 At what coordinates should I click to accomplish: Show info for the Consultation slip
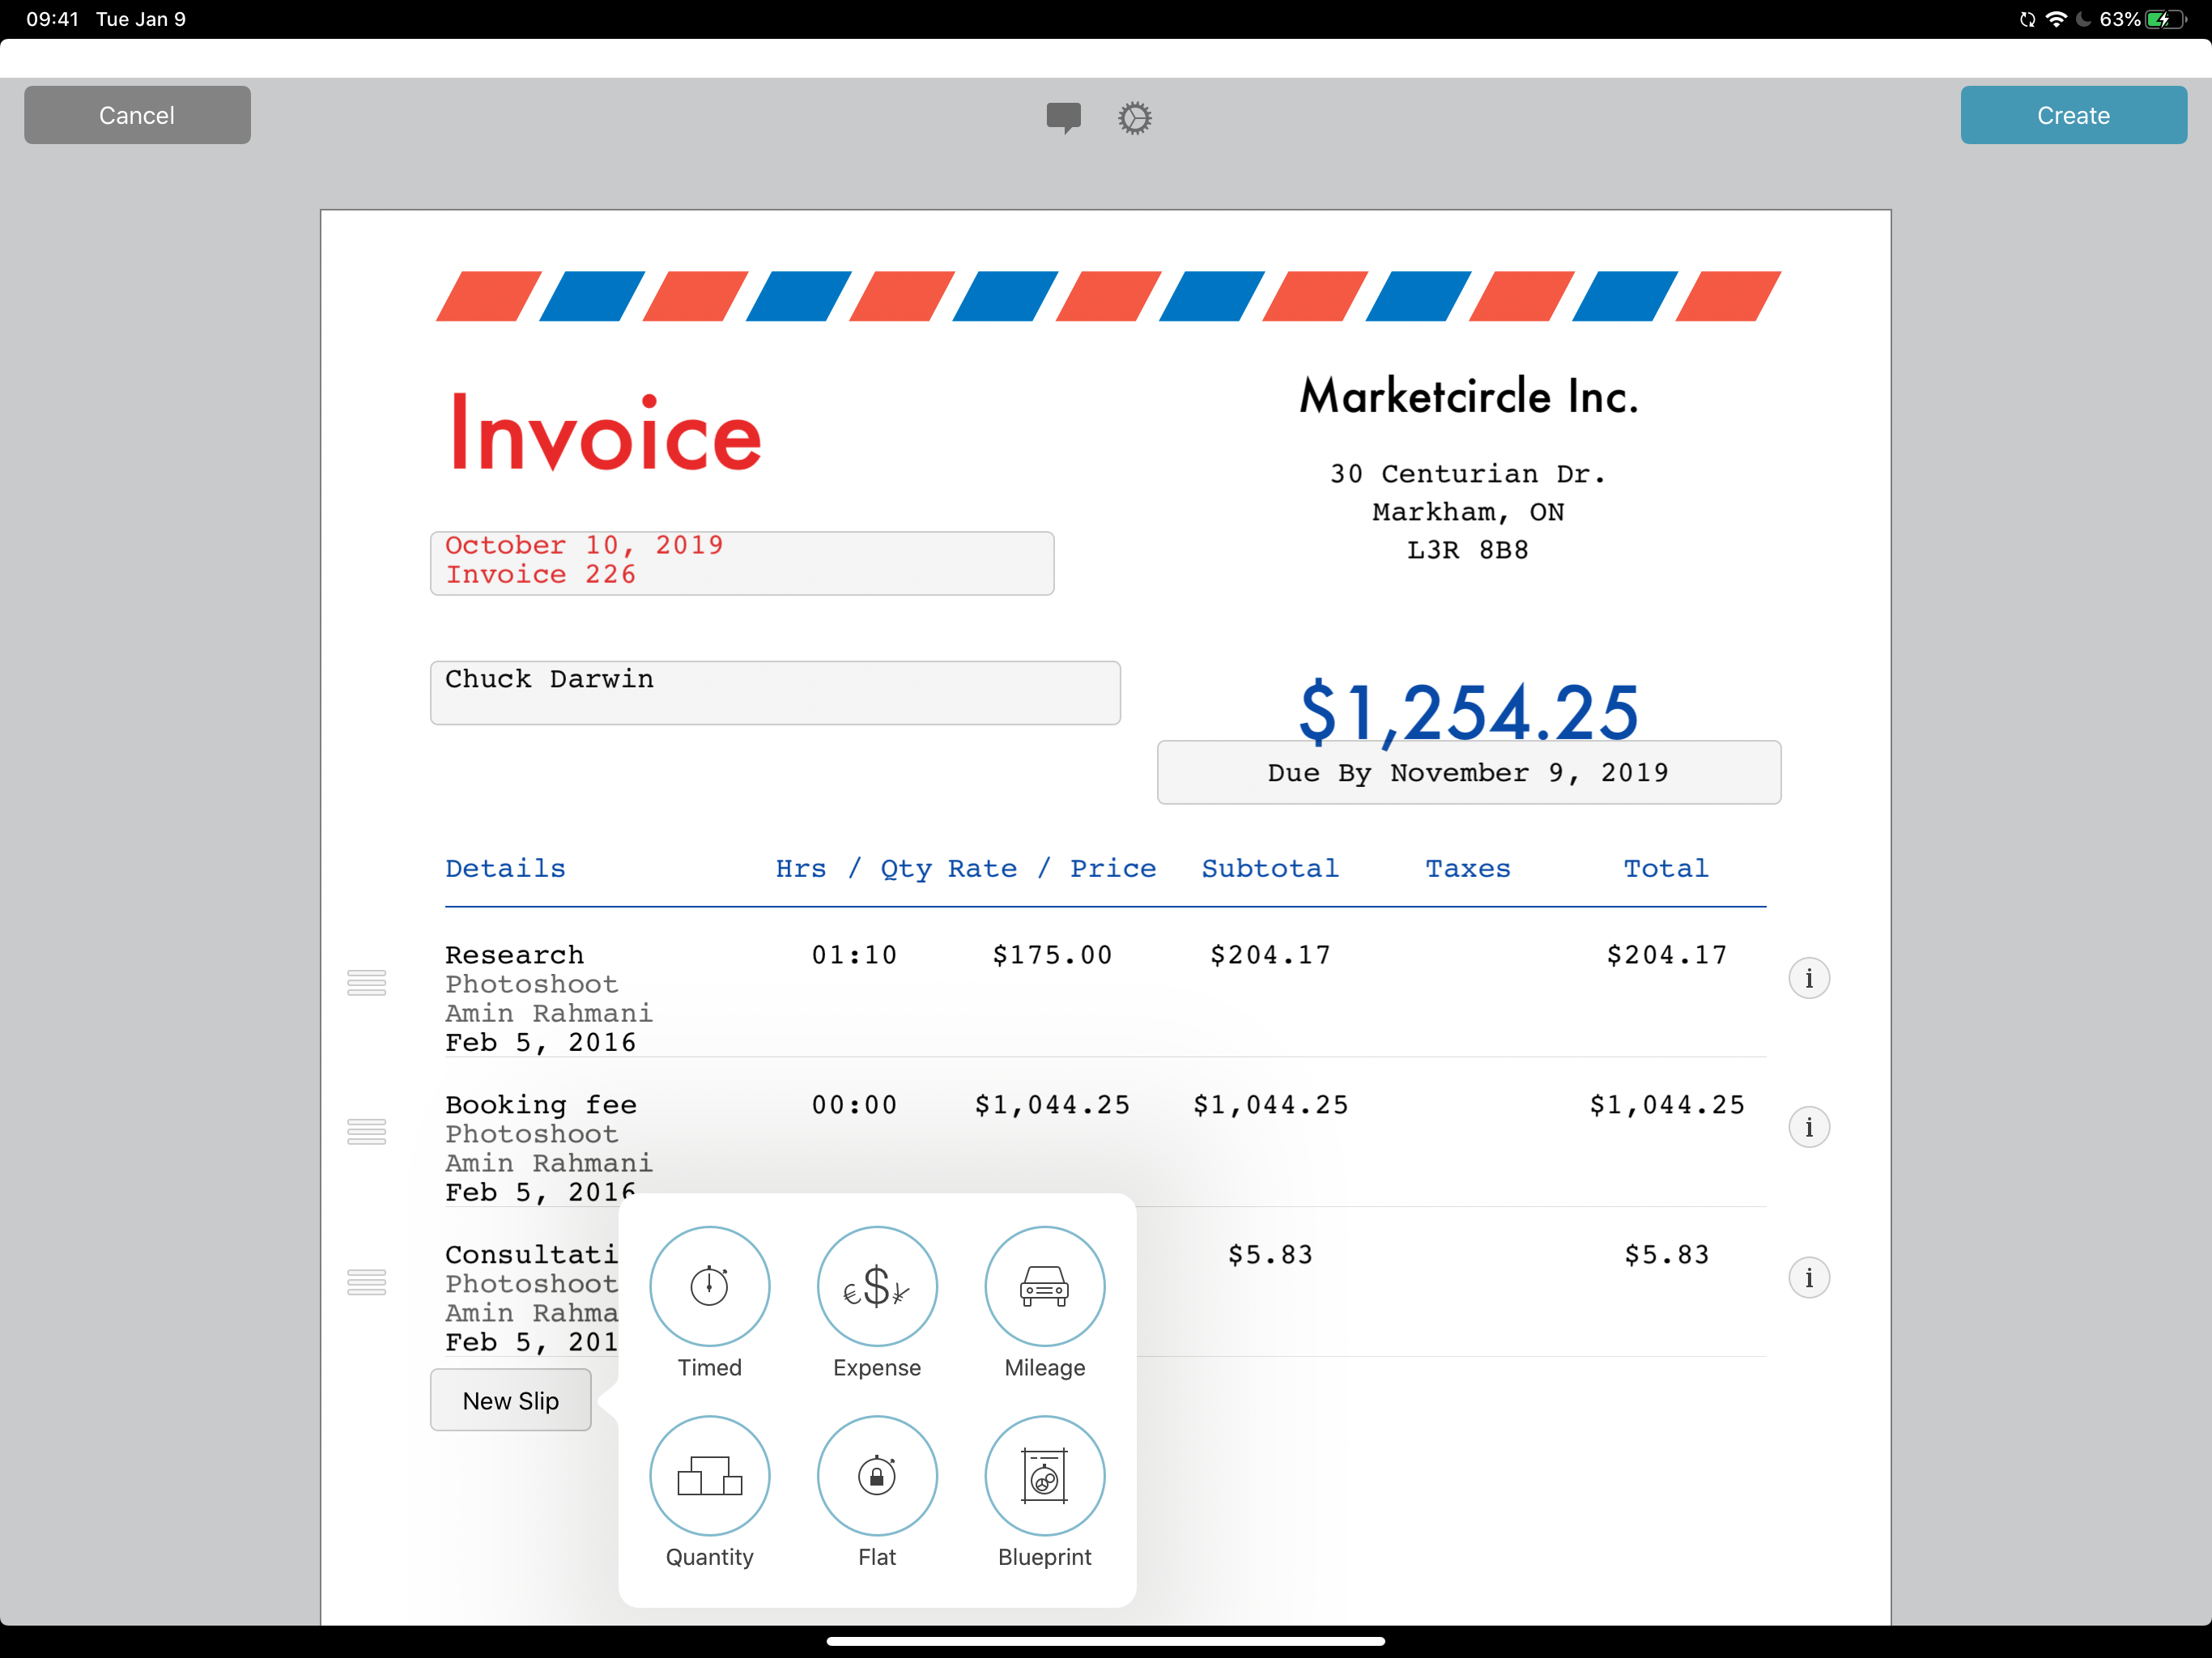(1808, 1277)
